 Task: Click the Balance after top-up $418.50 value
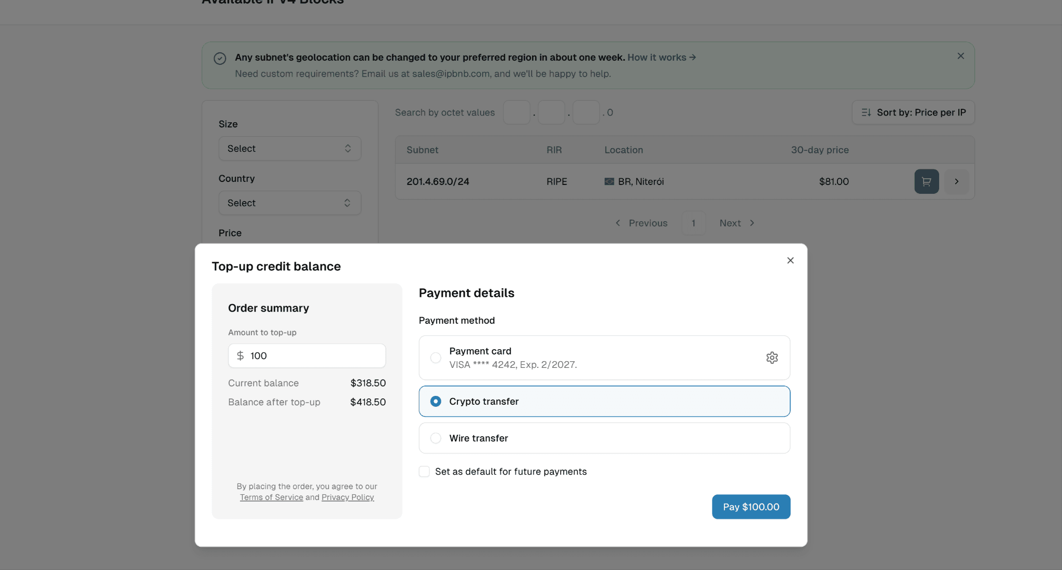368,402
